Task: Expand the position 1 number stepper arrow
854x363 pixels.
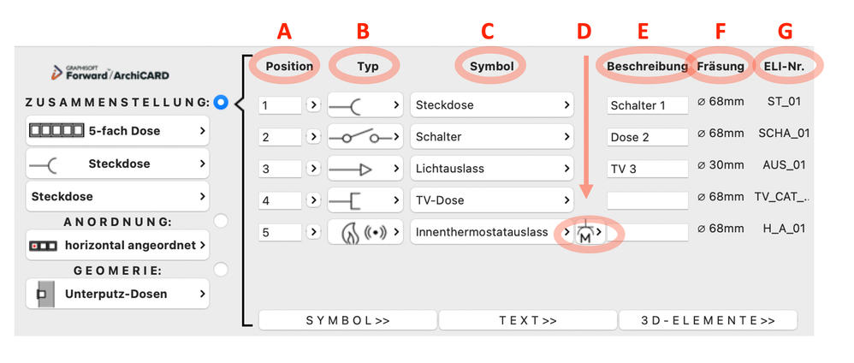Action: [313, 105]
